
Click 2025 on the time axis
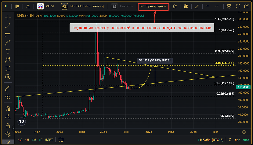(x=149, y=132)
